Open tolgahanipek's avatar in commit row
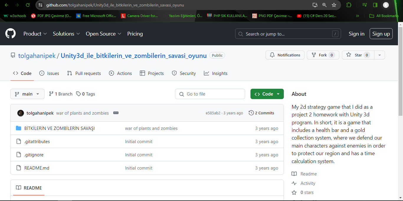 click(21, 113)
